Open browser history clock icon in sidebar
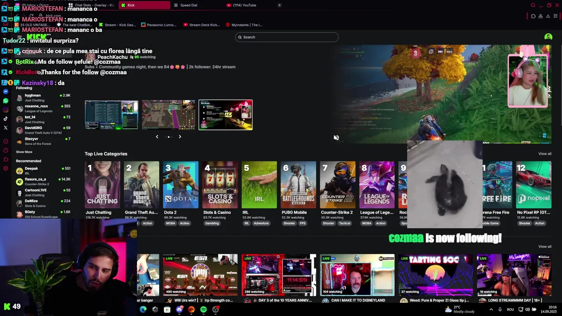 point(6,151)
